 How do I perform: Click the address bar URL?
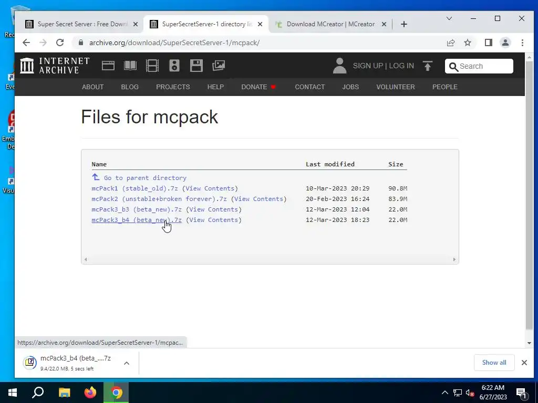coord(174,43)
